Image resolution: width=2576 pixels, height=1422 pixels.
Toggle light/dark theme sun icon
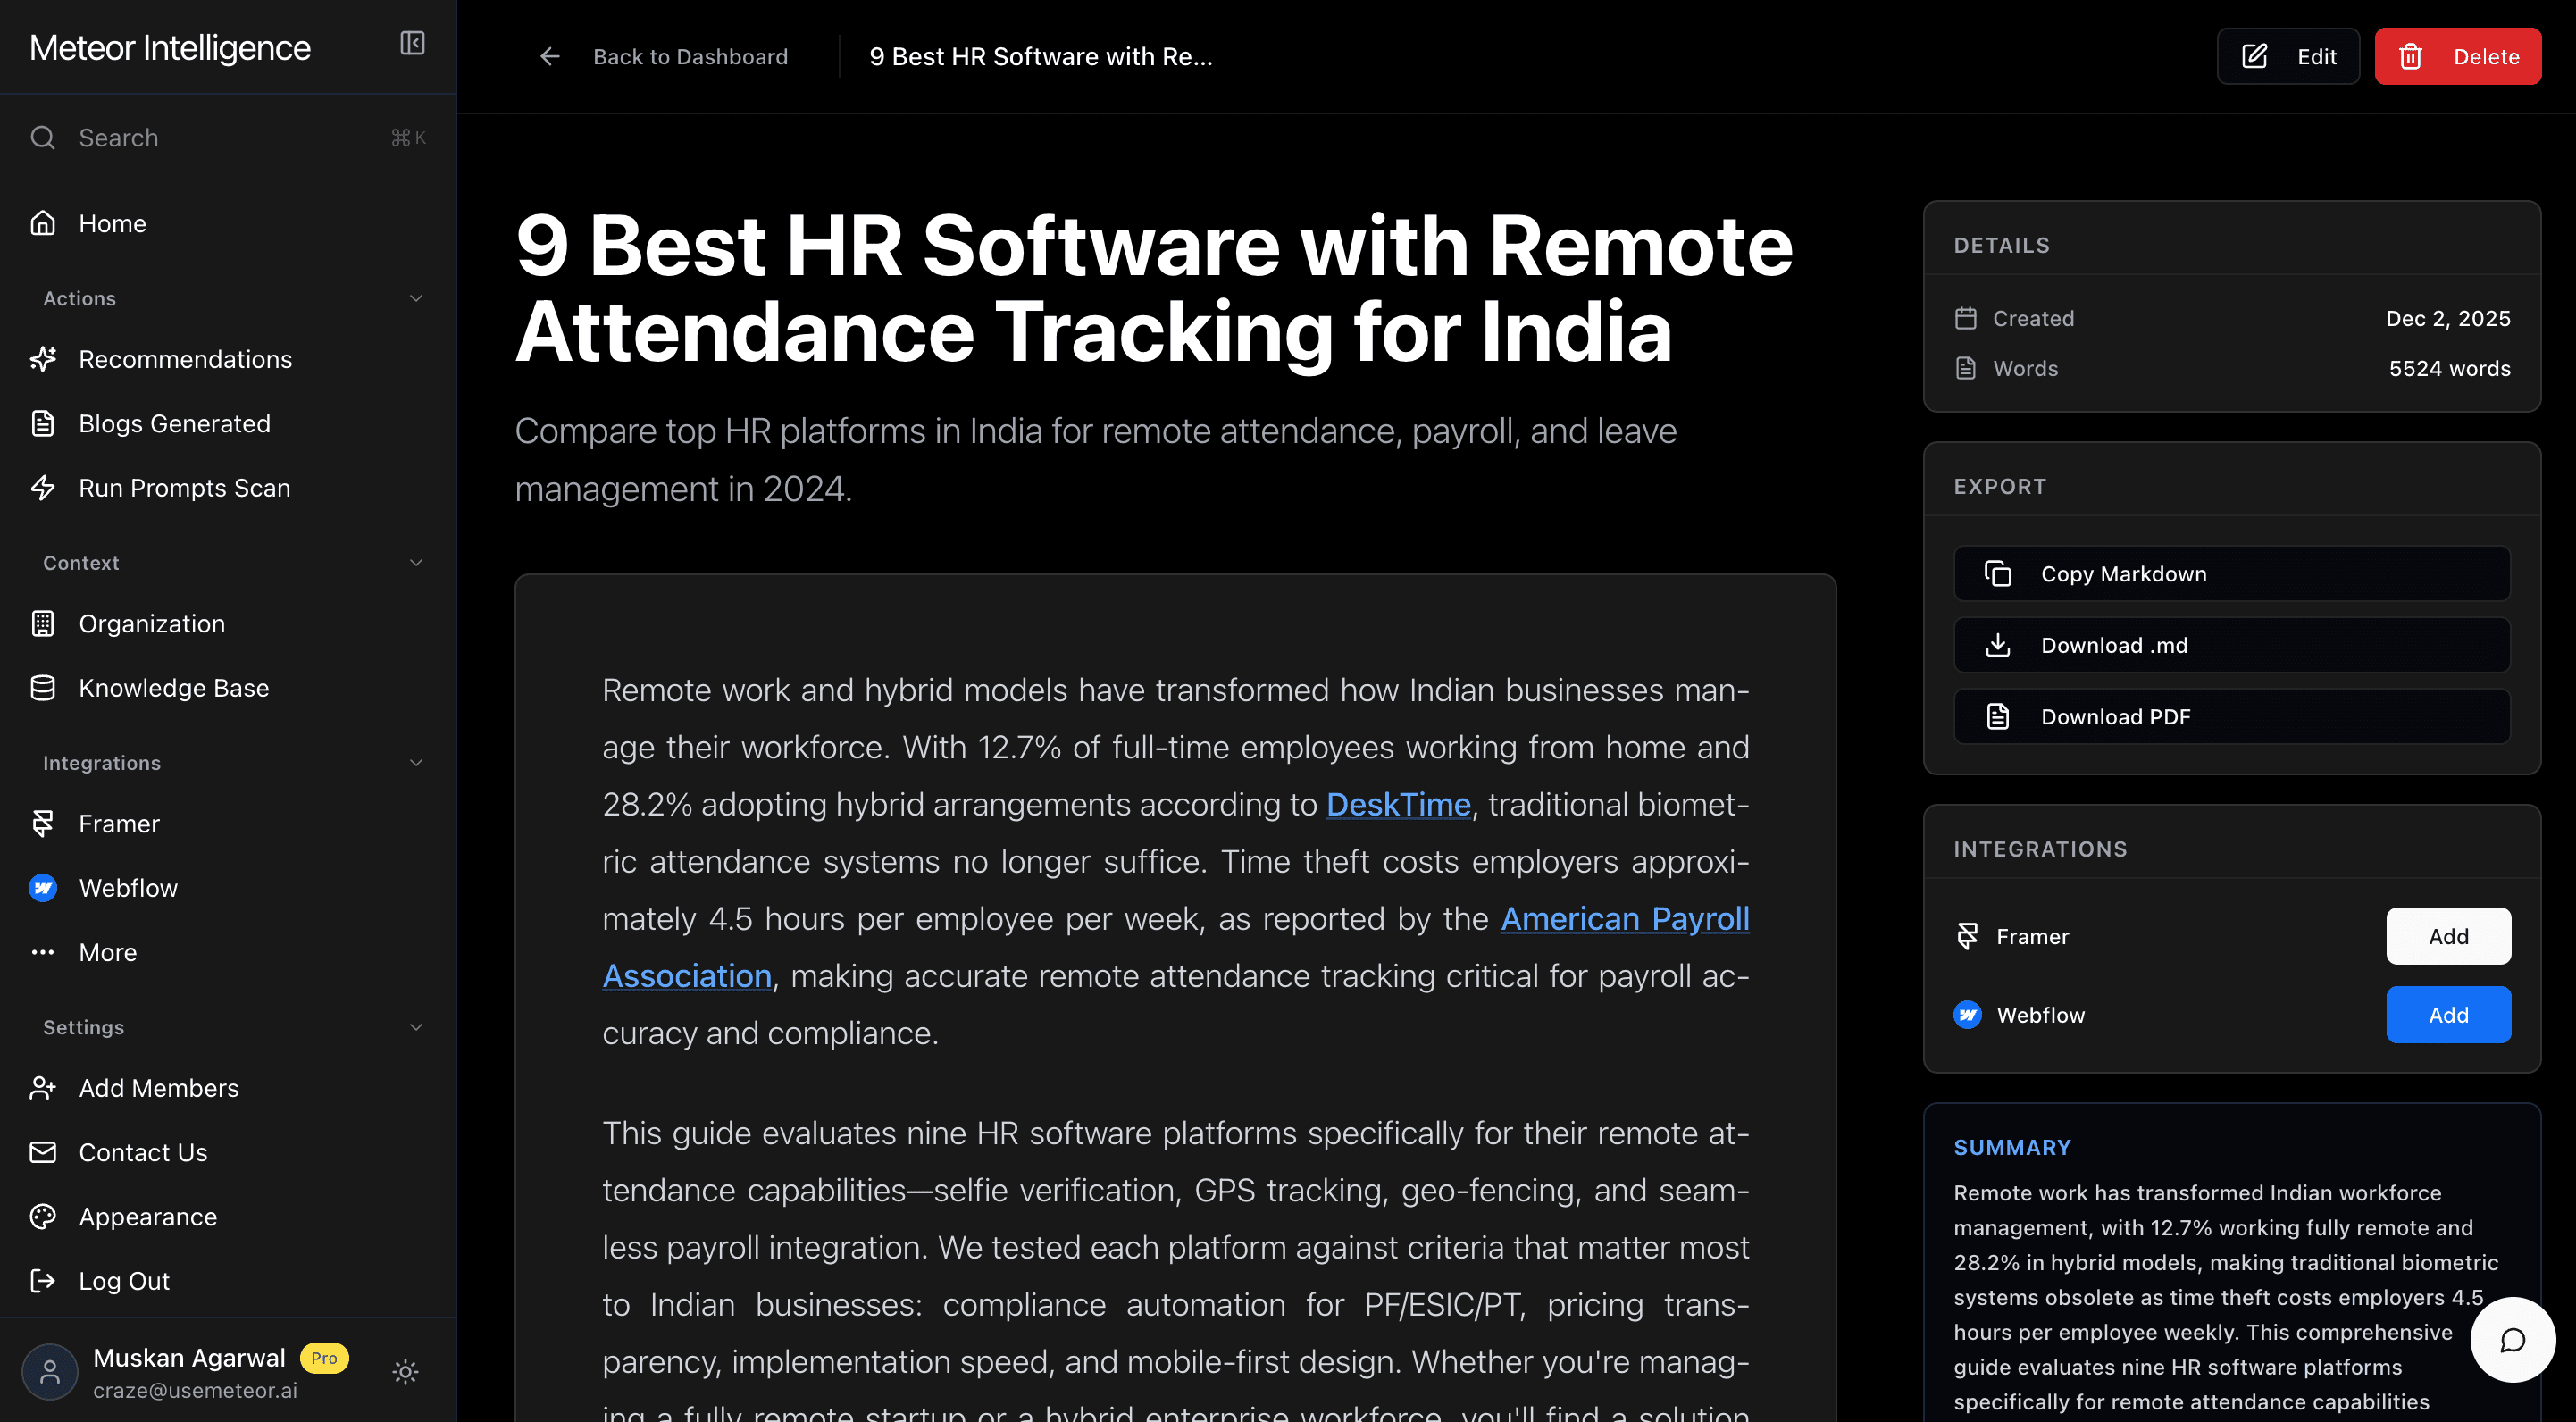[405, 1372]
